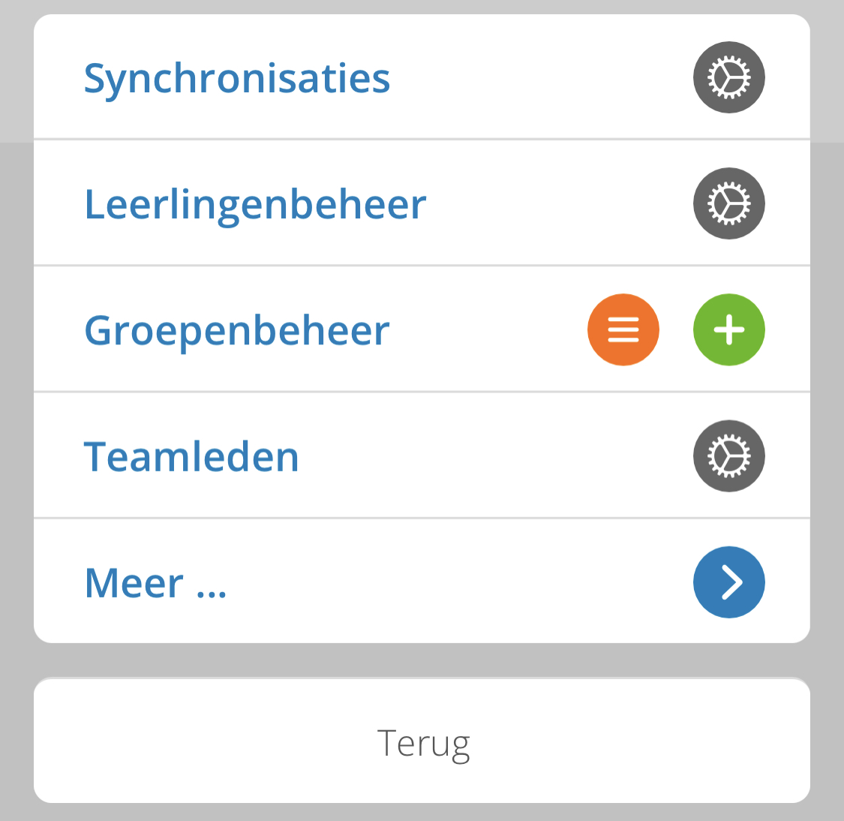Open the orange list icon for Groepenbeheer
Viewport: 844px width, 821px height.
click(x=623, y=329)
